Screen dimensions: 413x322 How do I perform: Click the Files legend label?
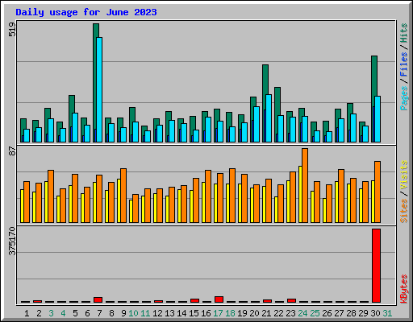(x=404, y=64)
